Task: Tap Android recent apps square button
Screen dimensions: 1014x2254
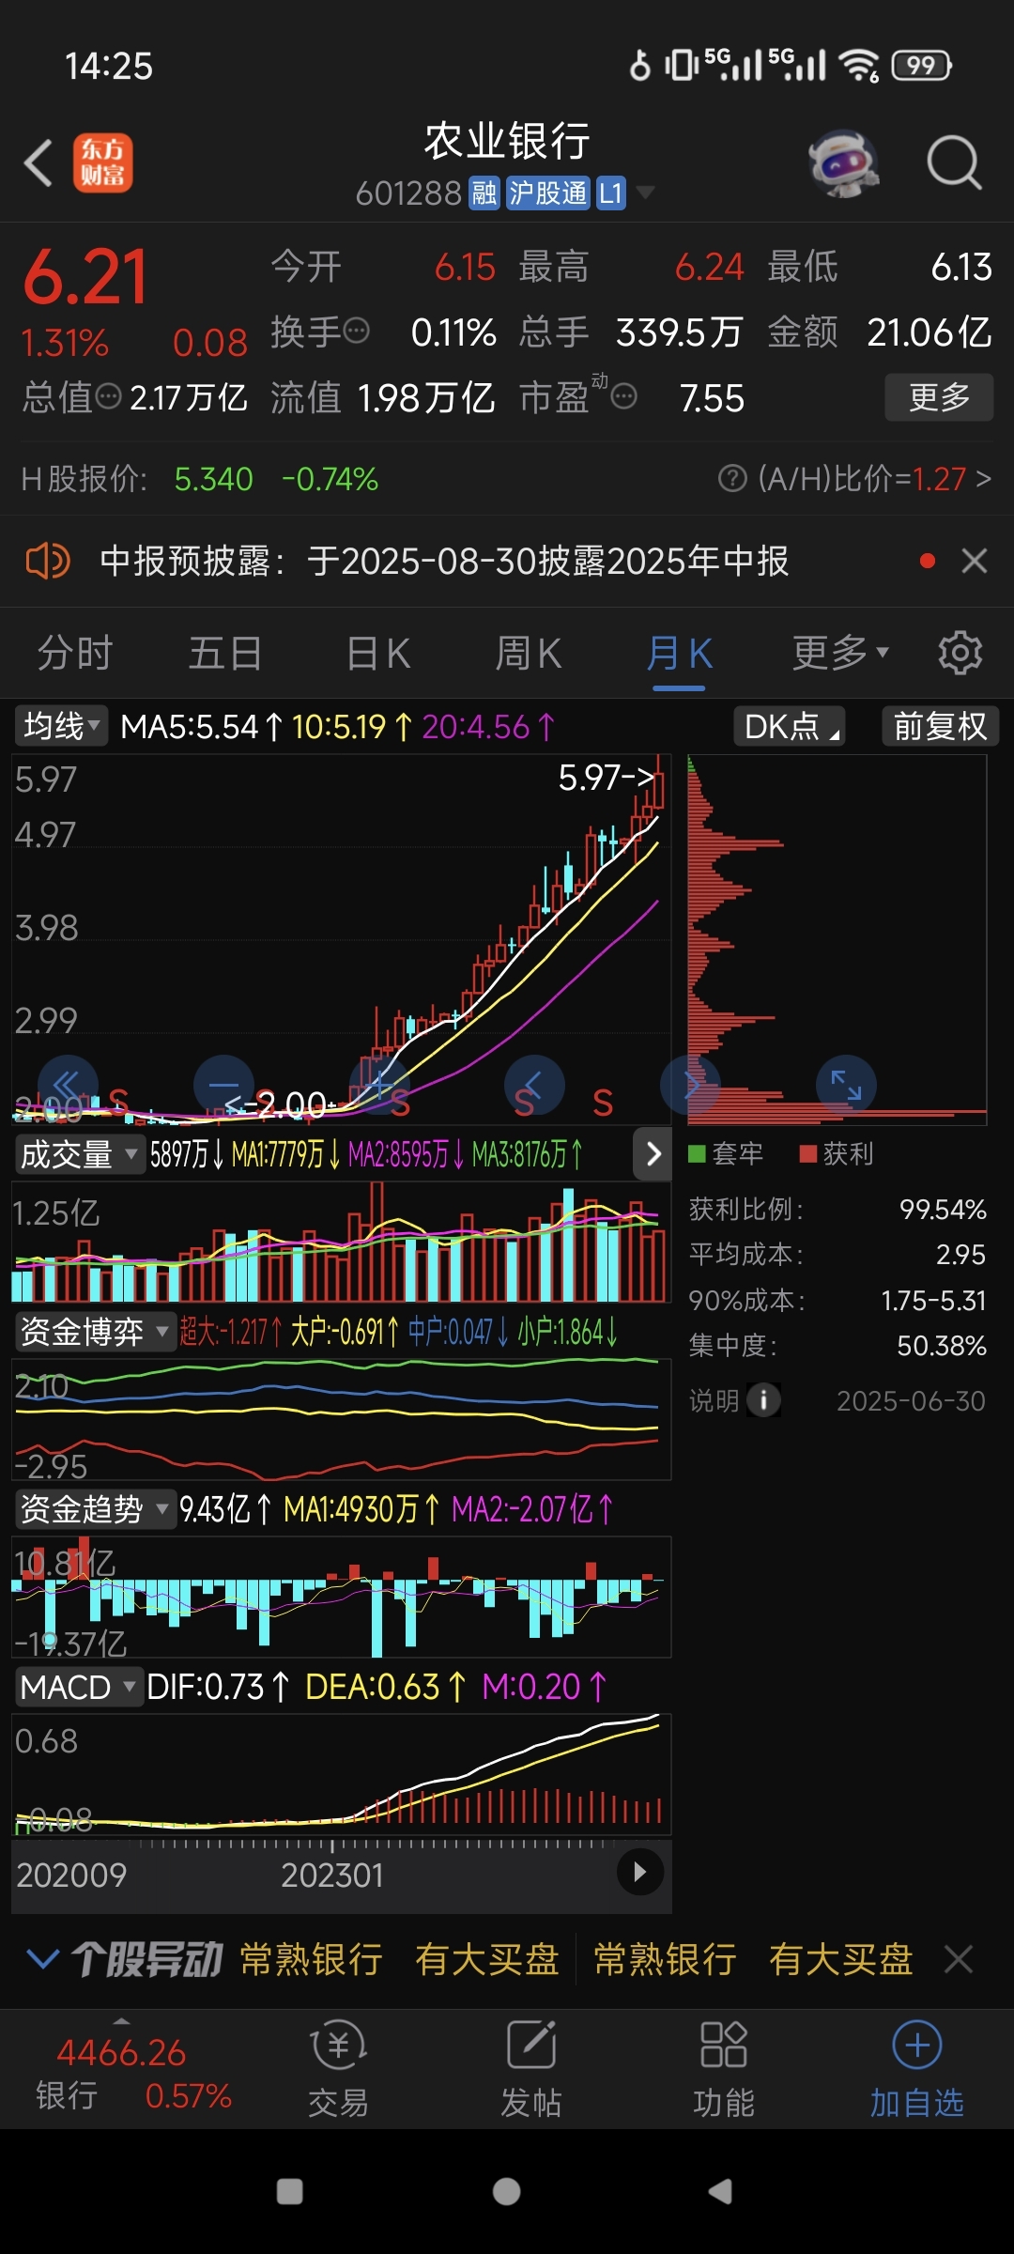Action: tap(290, 2191)
